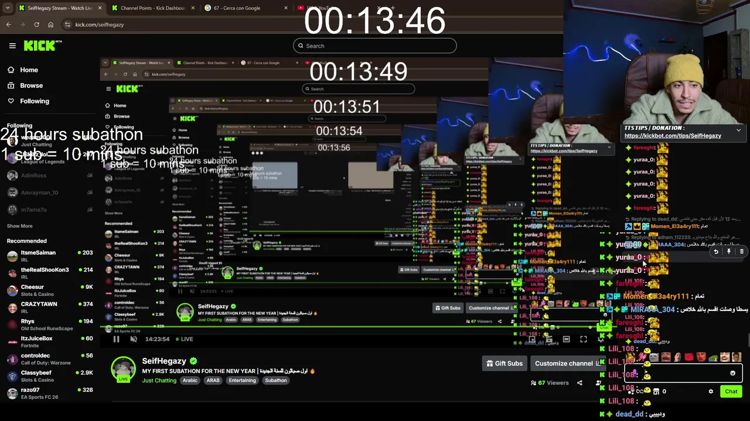The width and height of the screenshot is (750, 421).
Task: Select the largest Subathon tag
Action: [275, 380]
